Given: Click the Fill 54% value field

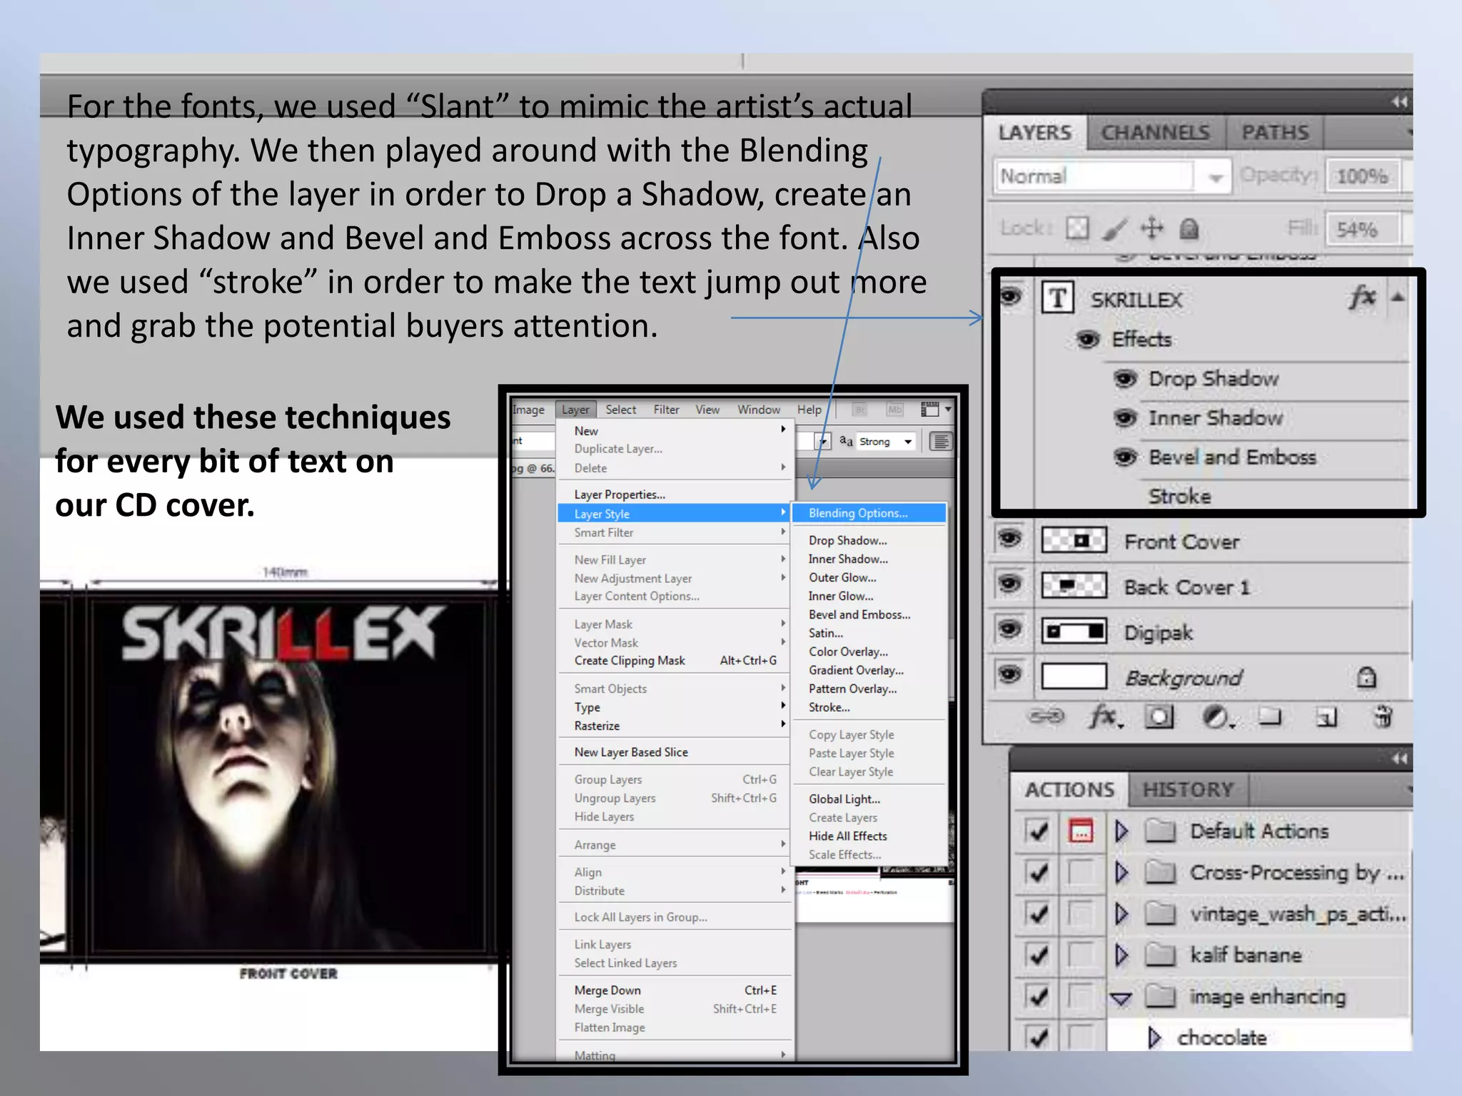Looking at the screenshot, I should point(1356,229).
